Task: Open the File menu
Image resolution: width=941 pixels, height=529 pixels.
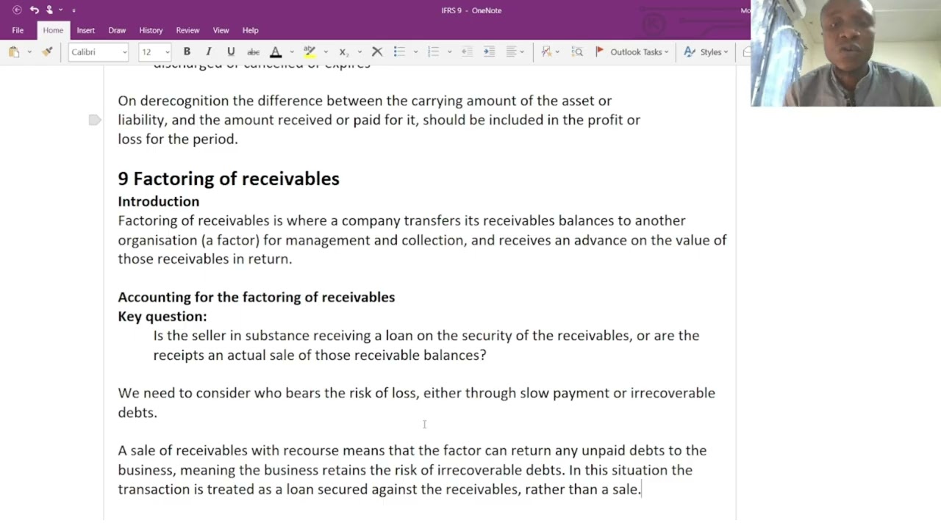Action: [18, 30]
